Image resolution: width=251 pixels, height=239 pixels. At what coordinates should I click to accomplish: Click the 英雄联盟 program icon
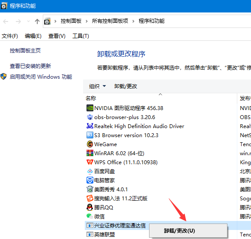pos(90,235)
